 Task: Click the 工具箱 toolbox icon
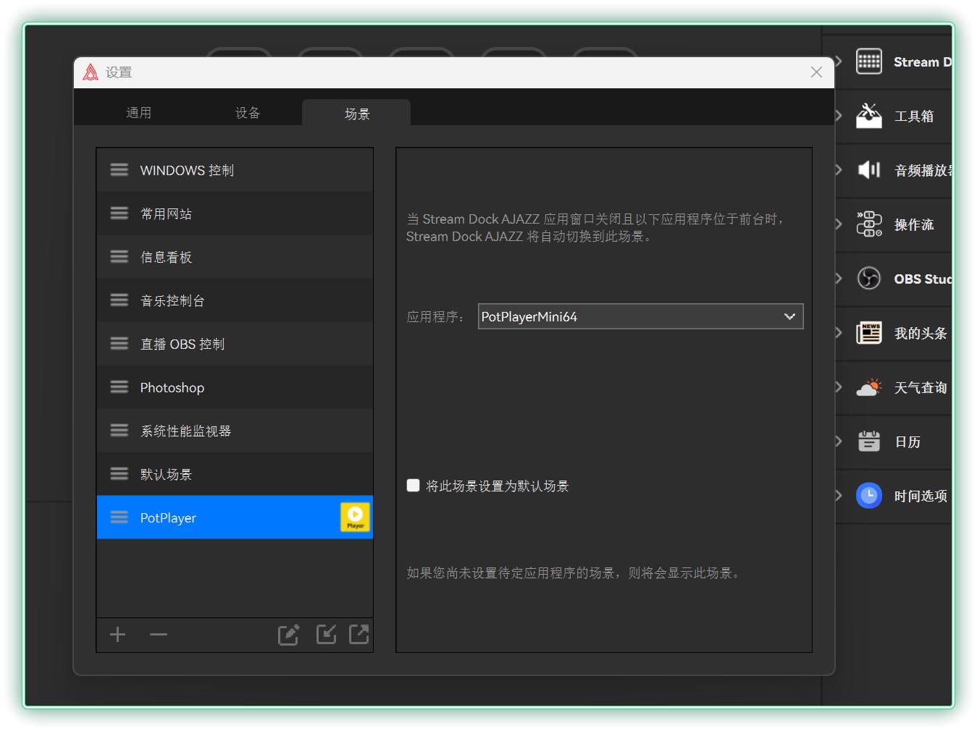pos(869,116)
